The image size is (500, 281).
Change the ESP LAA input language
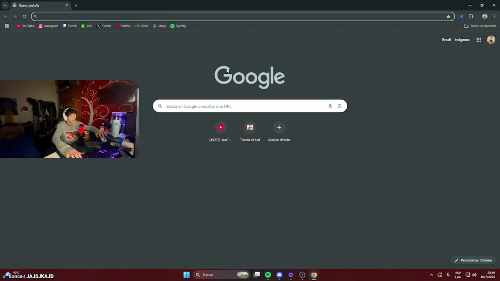pyautogui.click(x=458, y=275)
